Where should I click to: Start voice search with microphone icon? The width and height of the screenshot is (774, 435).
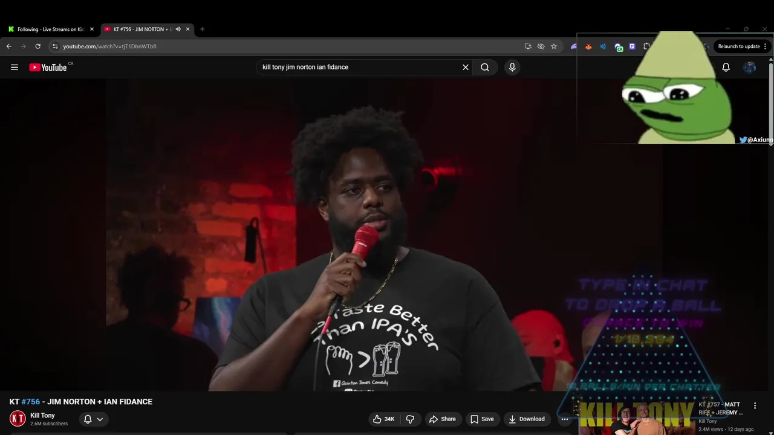[x=512, y=67]
